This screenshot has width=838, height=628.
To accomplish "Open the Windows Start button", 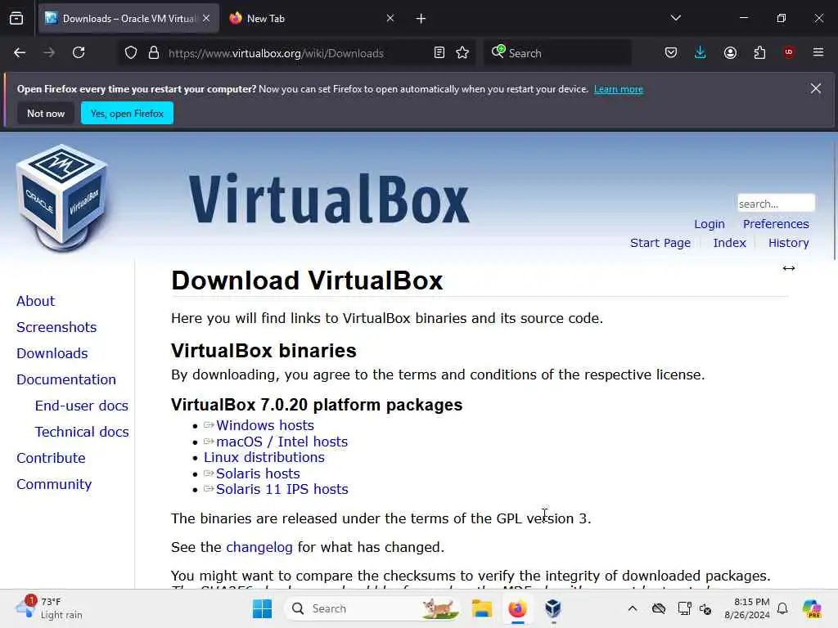I will coord(262,608).
